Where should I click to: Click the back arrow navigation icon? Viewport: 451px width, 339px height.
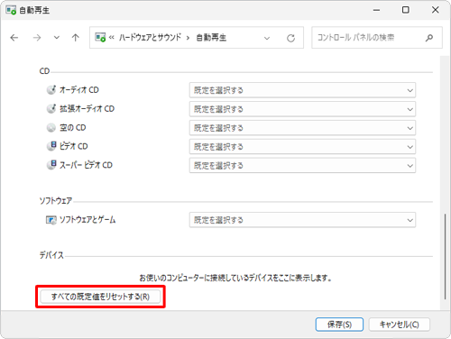(x=14, y=38)
